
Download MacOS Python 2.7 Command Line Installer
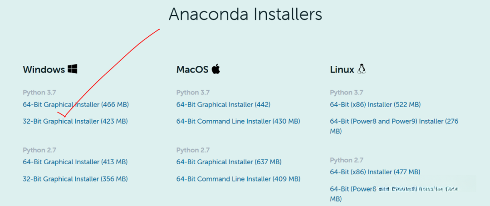point(239,179)
